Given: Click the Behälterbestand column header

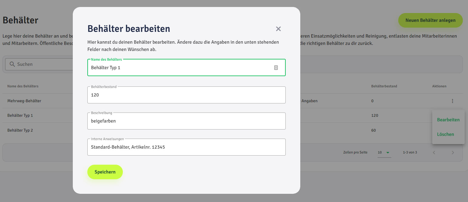Looking at the screenshot, I should click(384, 86).
